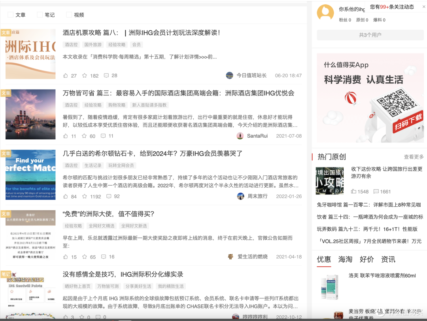427x321 pixels.
Task: Click 洛芙 spray product image
Action: (330, 287)
